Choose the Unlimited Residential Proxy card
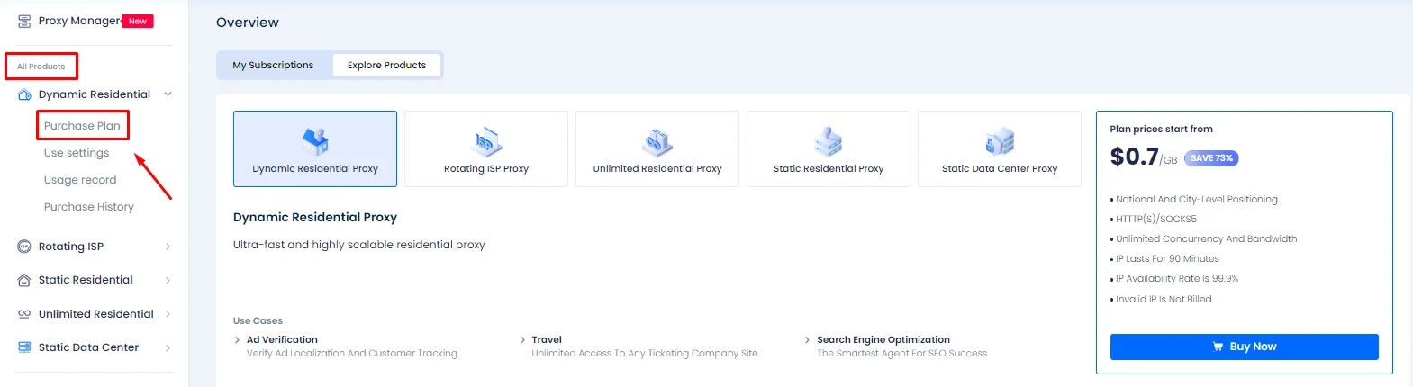Image resolution: width=1413 pixels, height=387 pixels. [657, 149]
